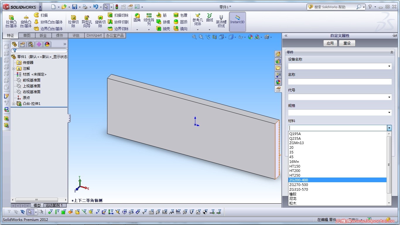Activate the 拉伸切除 extruded cut tool
Screen dimensions: 400x225
pyautogui.click(x=73, y=21)
